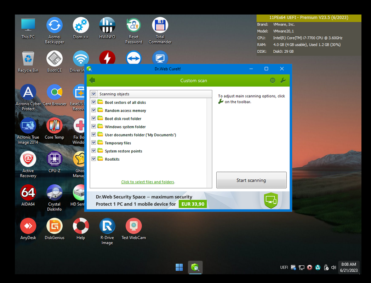371x283 pixels.
Task: Click Start scanning button
Action: point(251,180)
